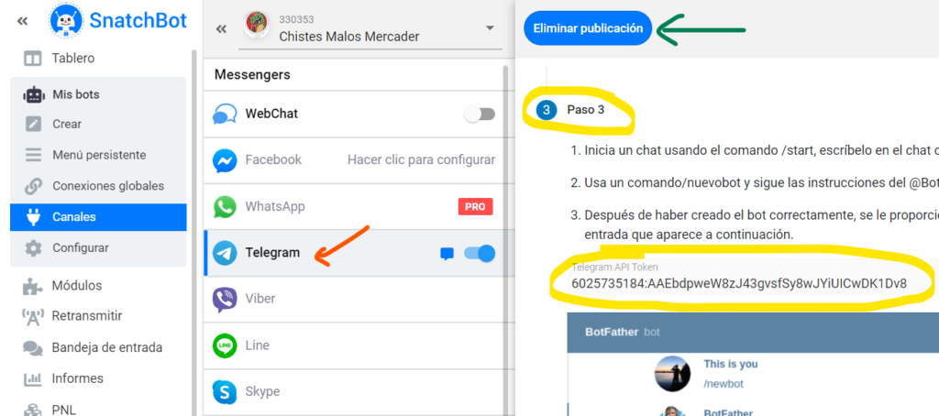Screen dimensions: 939x416
Task: Disable the Telegram toggle switch
Action: [x=480, y=253]
